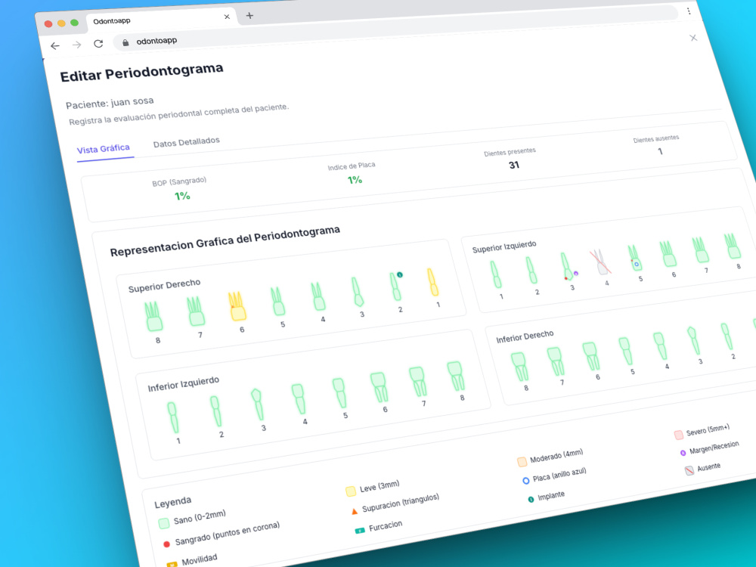
Task: Select tooth 4 in Superior Derecho
Action: tap(318, 296)
